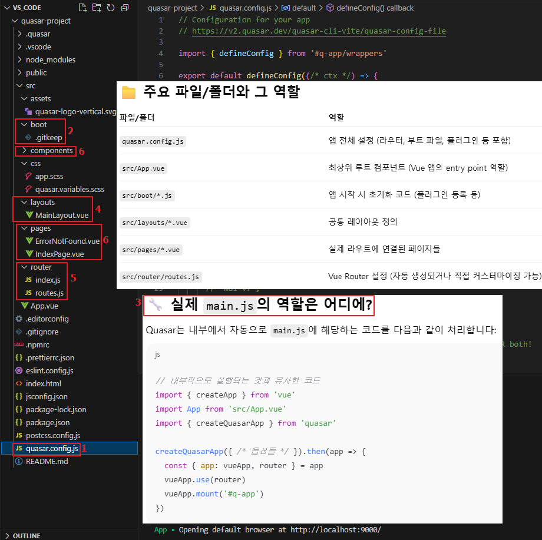Collapse the layouts folder
Screen dimensions: 542x540
(x=24, y=202)
